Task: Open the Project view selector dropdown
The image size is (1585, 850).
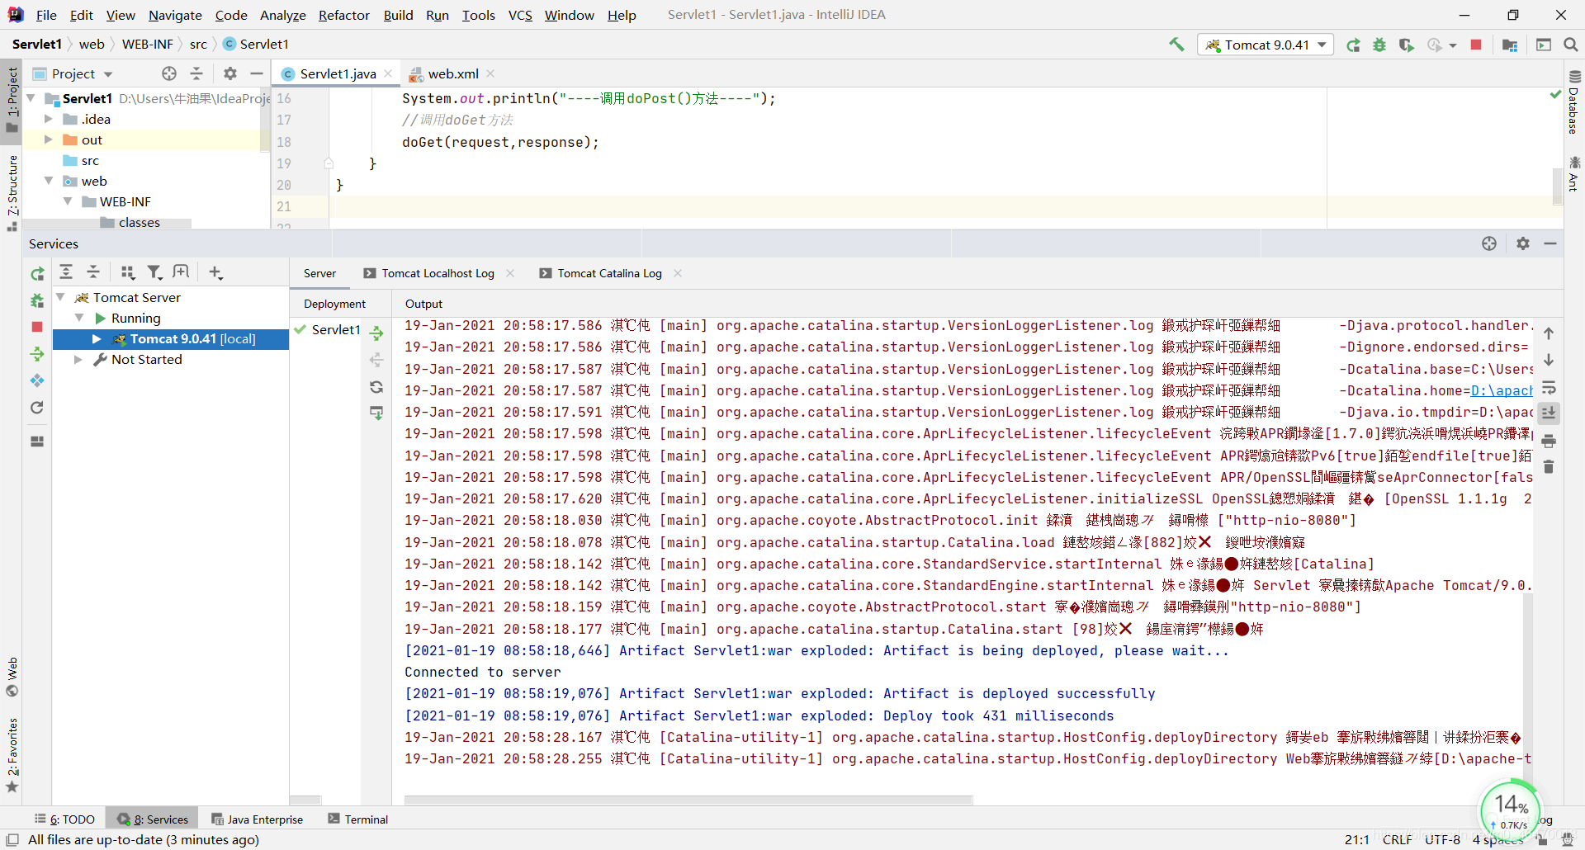Action: [x=83, y=73]
